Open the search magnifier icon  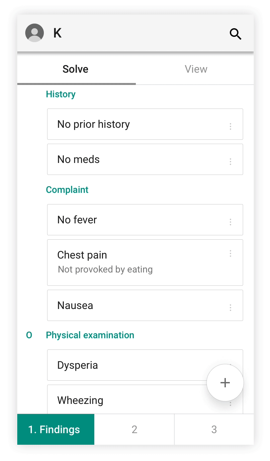point(235,34)
